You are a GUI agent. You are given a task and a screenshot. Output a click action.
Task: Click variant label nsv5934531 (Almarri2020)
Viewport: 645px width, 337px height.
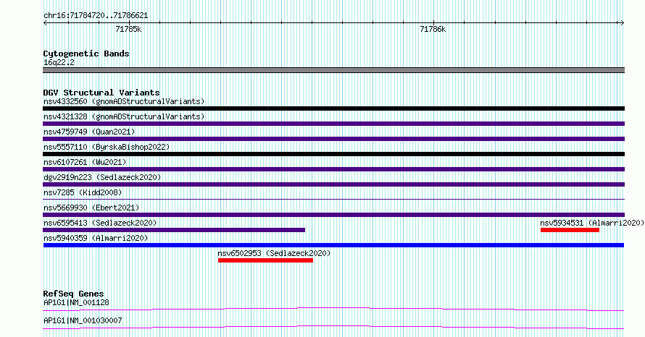click(x=592, y=223)
